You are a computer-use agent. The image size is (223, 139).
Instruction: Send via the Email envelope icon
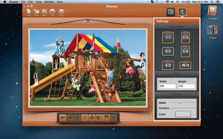61,13
